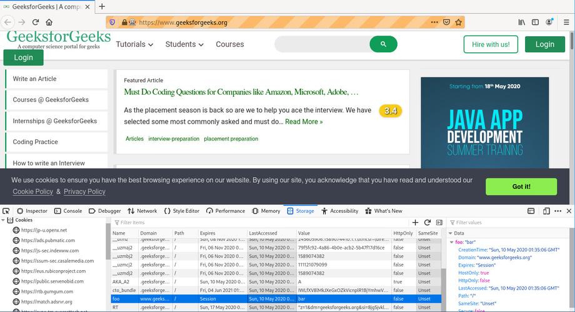Click the Login button in the header right
Image resolution: width=575 pixels, height=312 pixels.
(545, 44)
